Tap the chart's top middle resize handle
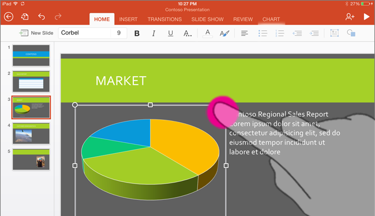 [150, 105]
